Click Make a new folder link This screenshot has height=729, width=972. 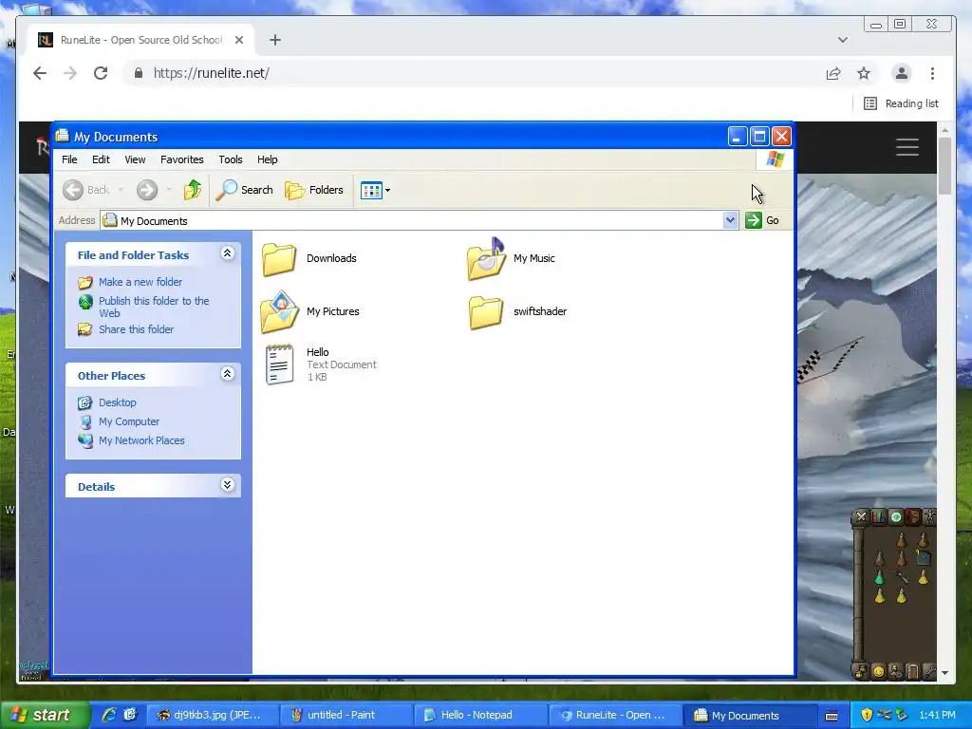140,282
